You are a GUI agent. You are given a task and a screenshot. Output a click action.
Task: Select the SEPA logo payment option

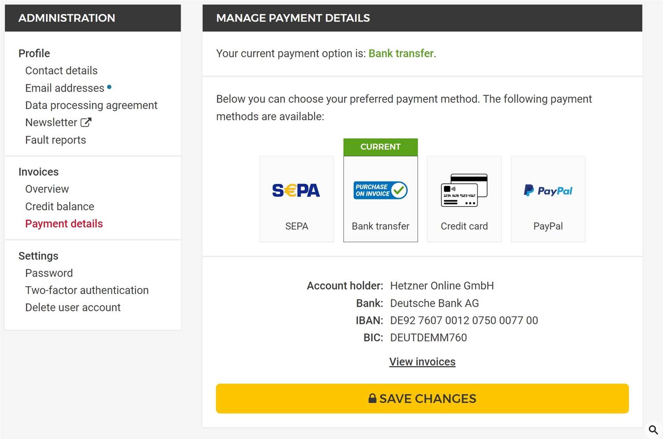[x=296, y=190]
